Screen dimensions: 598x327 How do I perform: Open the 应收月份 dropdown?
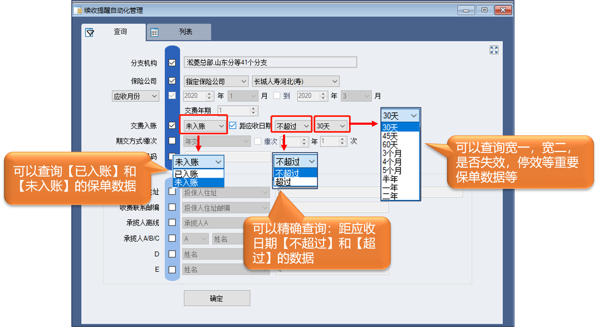click(x=135, y=96)
